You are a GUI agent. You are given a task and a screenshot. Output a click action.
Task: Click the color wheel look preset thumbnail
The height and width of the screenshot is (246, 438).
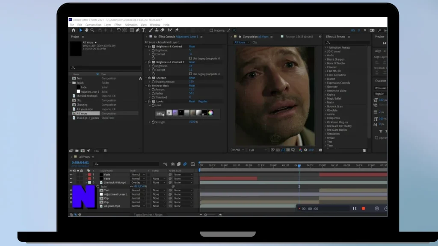(210, 113)
